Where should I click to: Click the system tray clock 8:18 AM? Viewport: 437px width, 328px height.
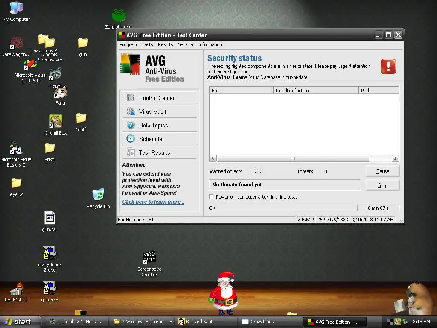point(421,322)
